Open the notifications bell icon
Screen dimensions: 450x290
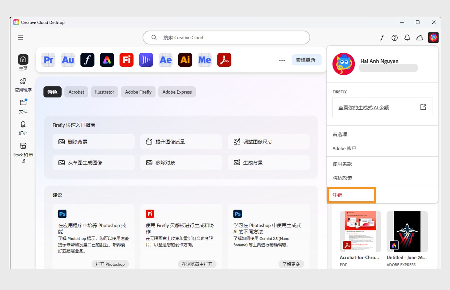tap(407, 38)
